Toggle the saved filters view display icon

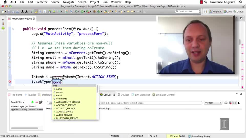click(234, 103)
